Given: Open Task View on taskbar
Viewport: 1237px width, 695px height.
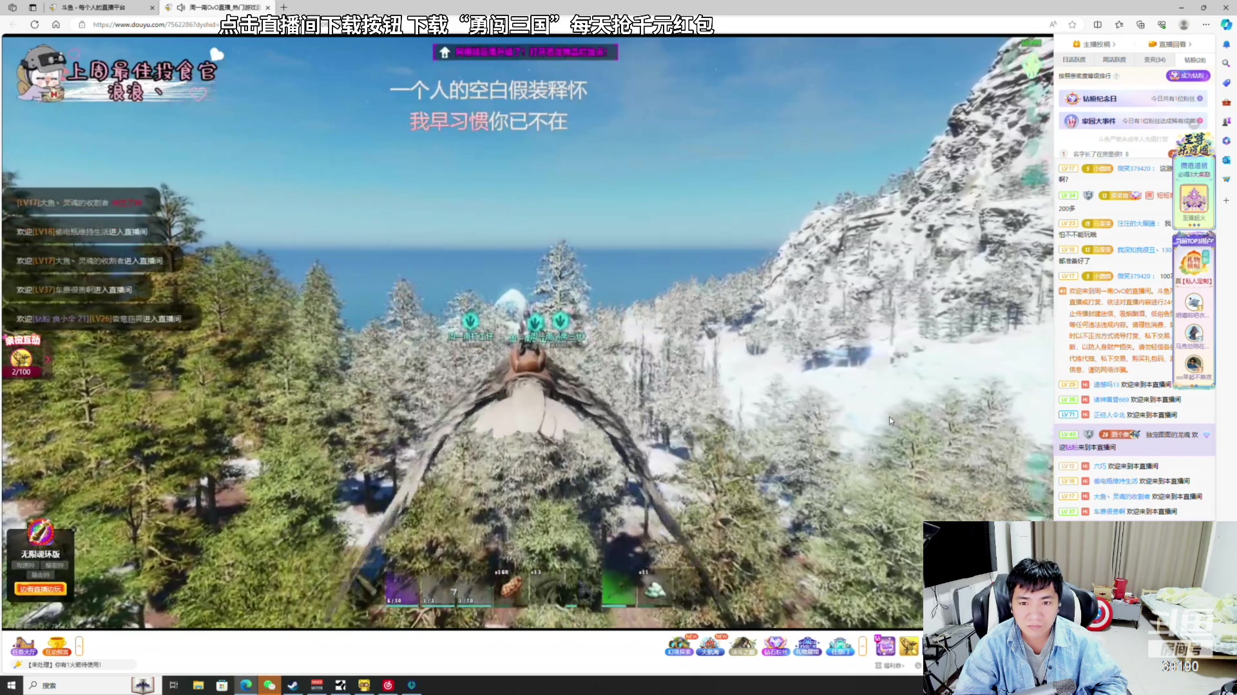Looking at the screenshot, I should 173,685.
